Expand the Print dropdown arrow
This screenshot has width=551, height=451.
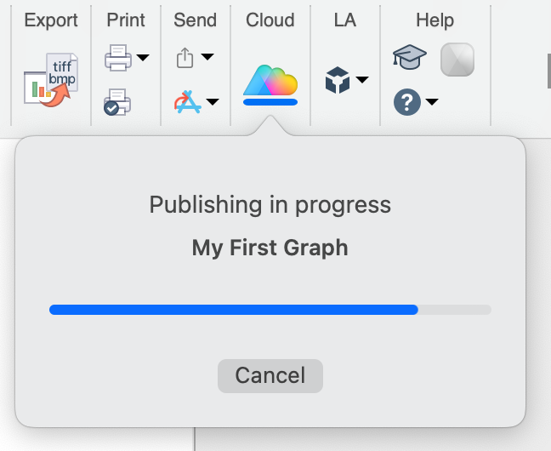point(143,58)
